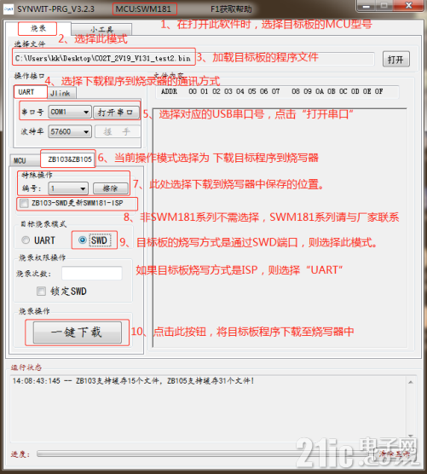Viewport: 427px width, 474px height.
Task: Click the MCU:SWM181 title text
Action: [143, 9]
